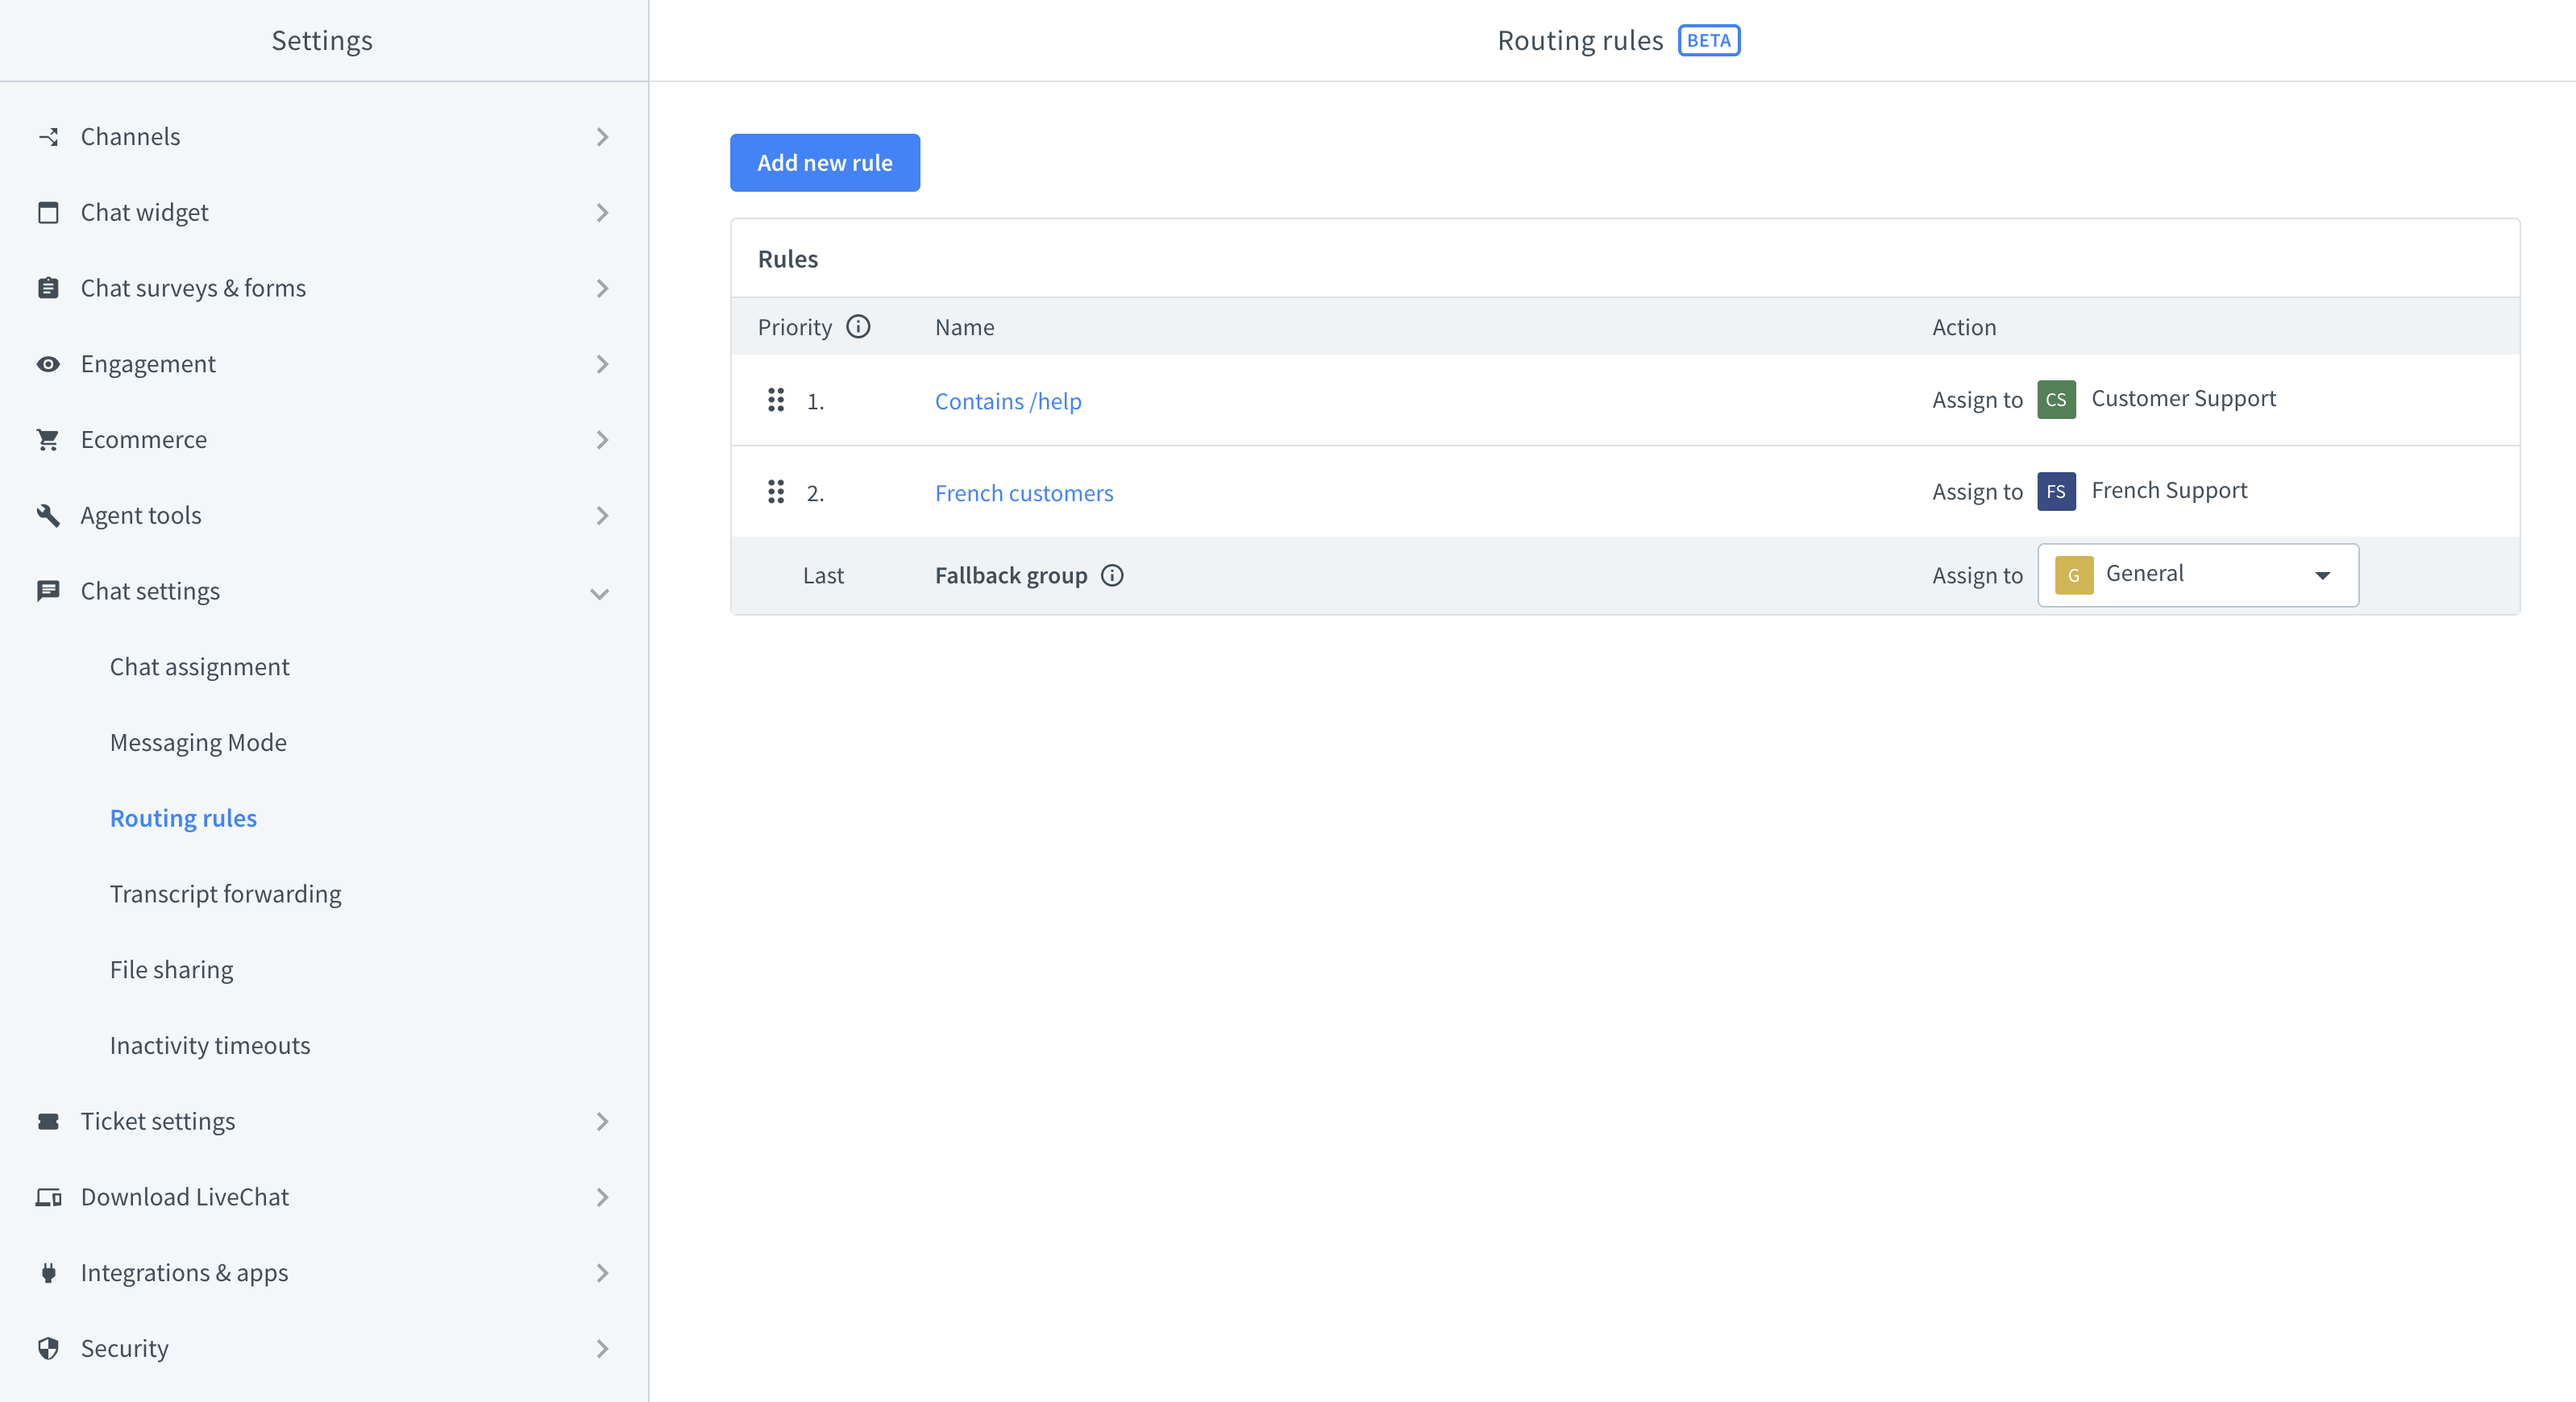Click the Fallback group info icon

[x=1112, y=575]
